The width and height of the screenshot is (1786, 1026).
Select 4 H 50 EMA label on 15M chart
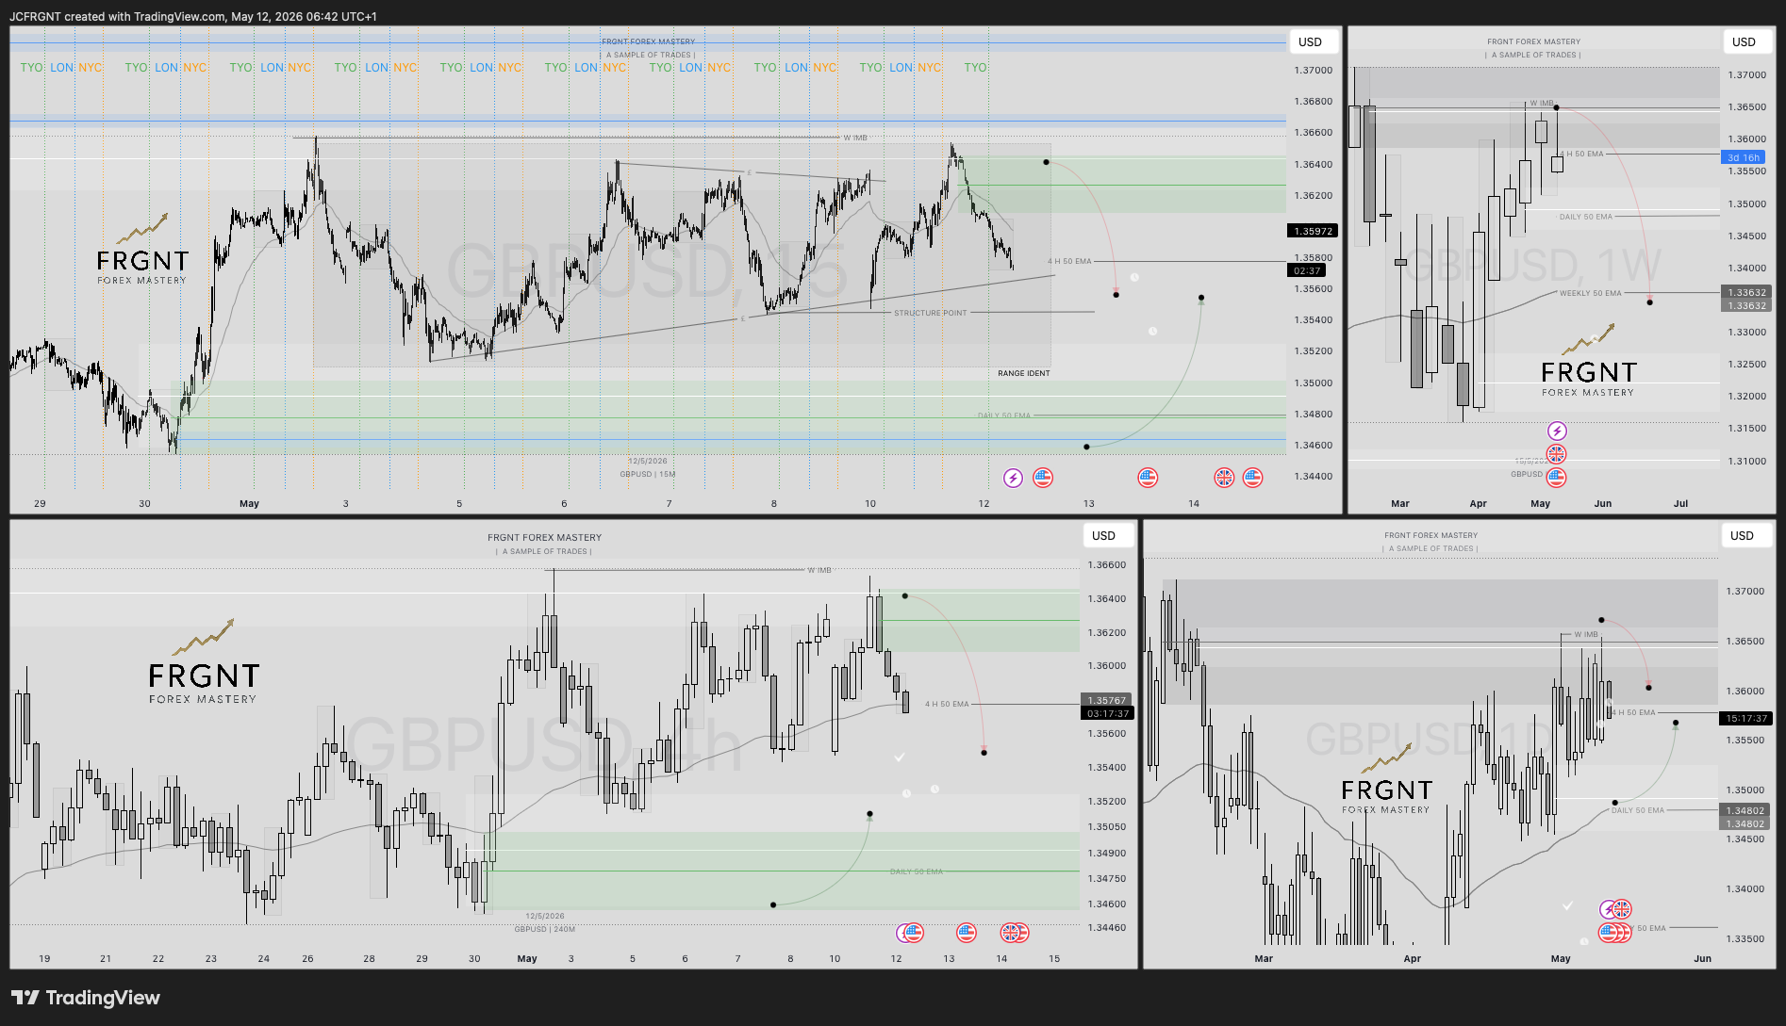coord(1069,261)
